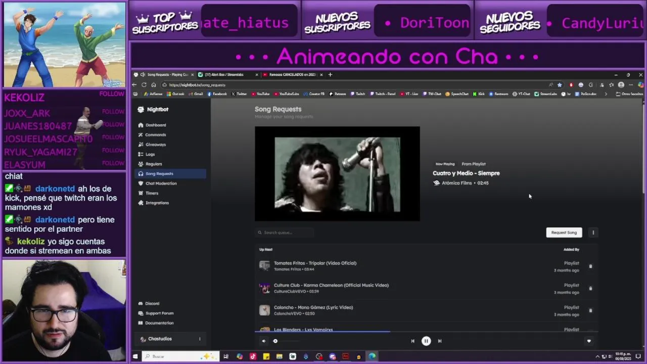This screenshot has height=364, width=647.
Task: Click the Nightbot logo
Action: [154, 109]
